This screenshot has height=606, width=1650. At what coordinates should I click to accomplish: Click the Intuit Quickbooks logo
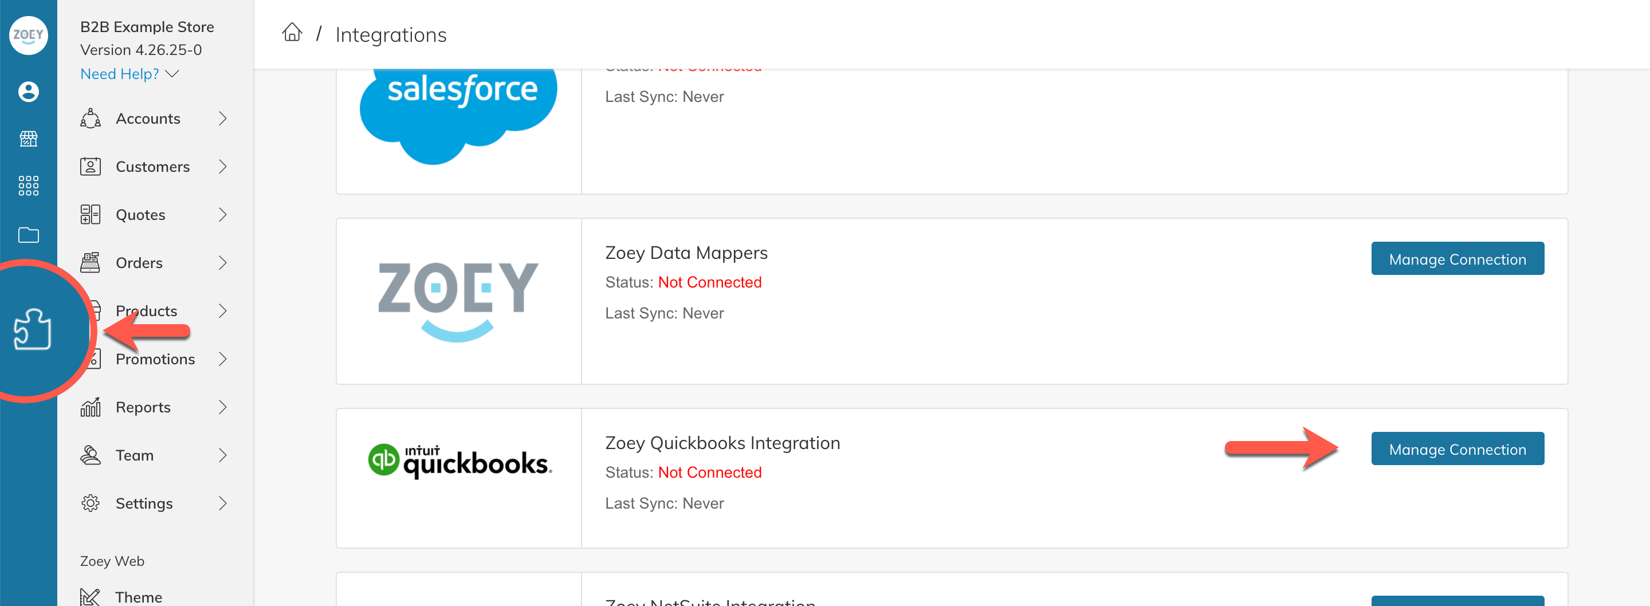(x=460, y=461)
